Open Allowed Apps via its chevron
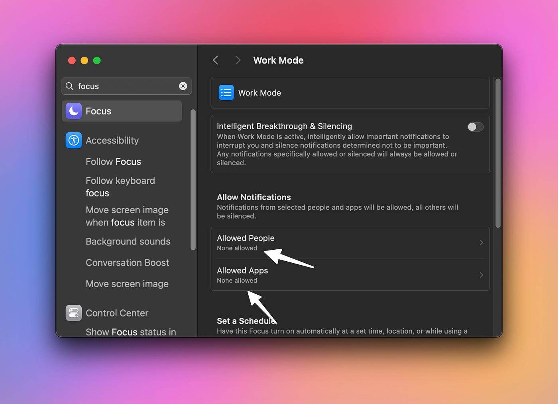The height and width of the screenshot is (404, 558). point(481,275)
